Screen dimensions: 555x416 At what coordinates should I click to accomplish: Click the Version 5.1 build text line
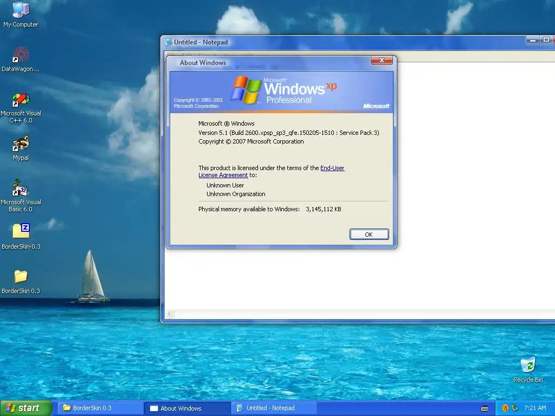click(288, 133)
